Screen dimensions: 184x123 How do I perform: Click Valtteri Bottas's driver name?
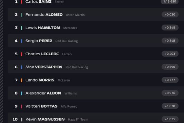(x=41, y=106)
